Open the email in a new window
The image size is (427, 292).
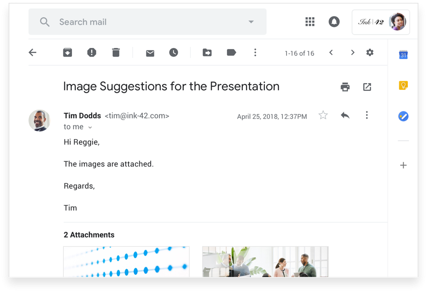tap(367, 87)
